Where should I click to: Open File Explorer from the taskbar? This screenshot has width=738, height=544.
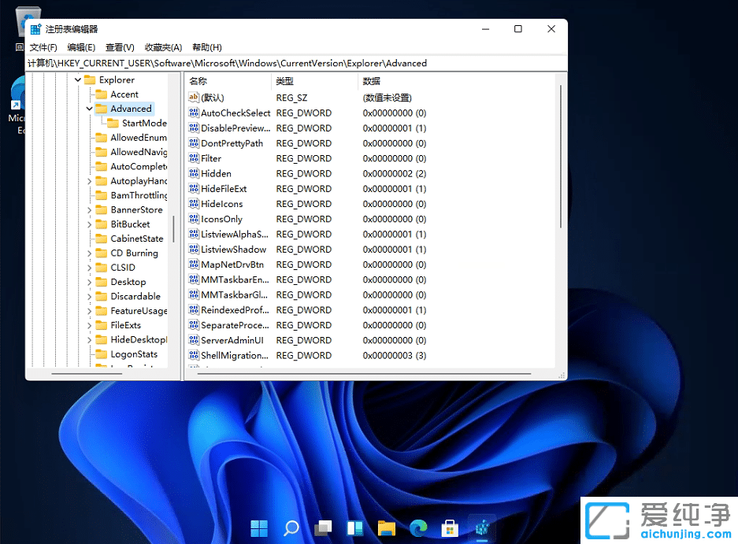[x=386, y=528]
